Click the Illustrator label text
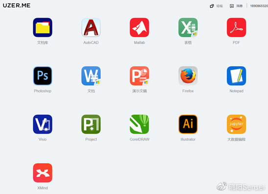 (x=188, y=140)
